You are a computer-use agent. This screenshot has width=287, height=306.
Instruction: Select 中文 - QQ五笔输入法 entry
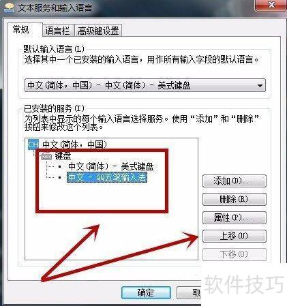[x=107, y=177]
